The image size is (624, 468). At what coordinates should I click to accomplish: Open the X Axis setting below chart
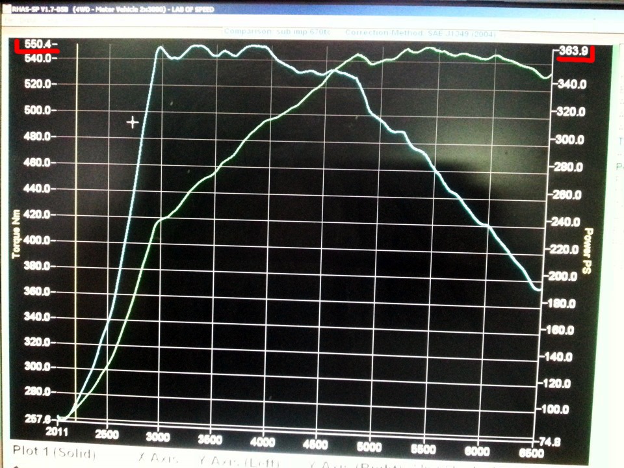[x=158, y=458]
